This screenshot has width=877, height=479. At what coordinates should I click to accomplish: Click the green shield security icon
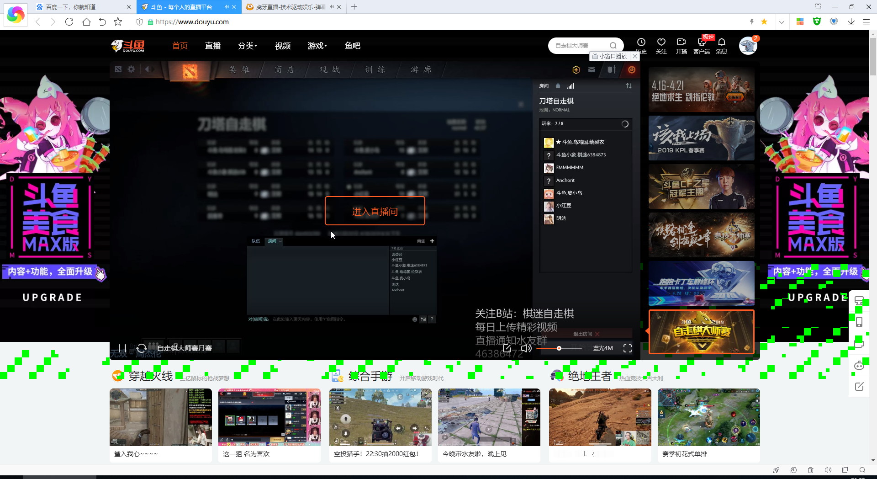pyautogui.click(x=817, y=22)
